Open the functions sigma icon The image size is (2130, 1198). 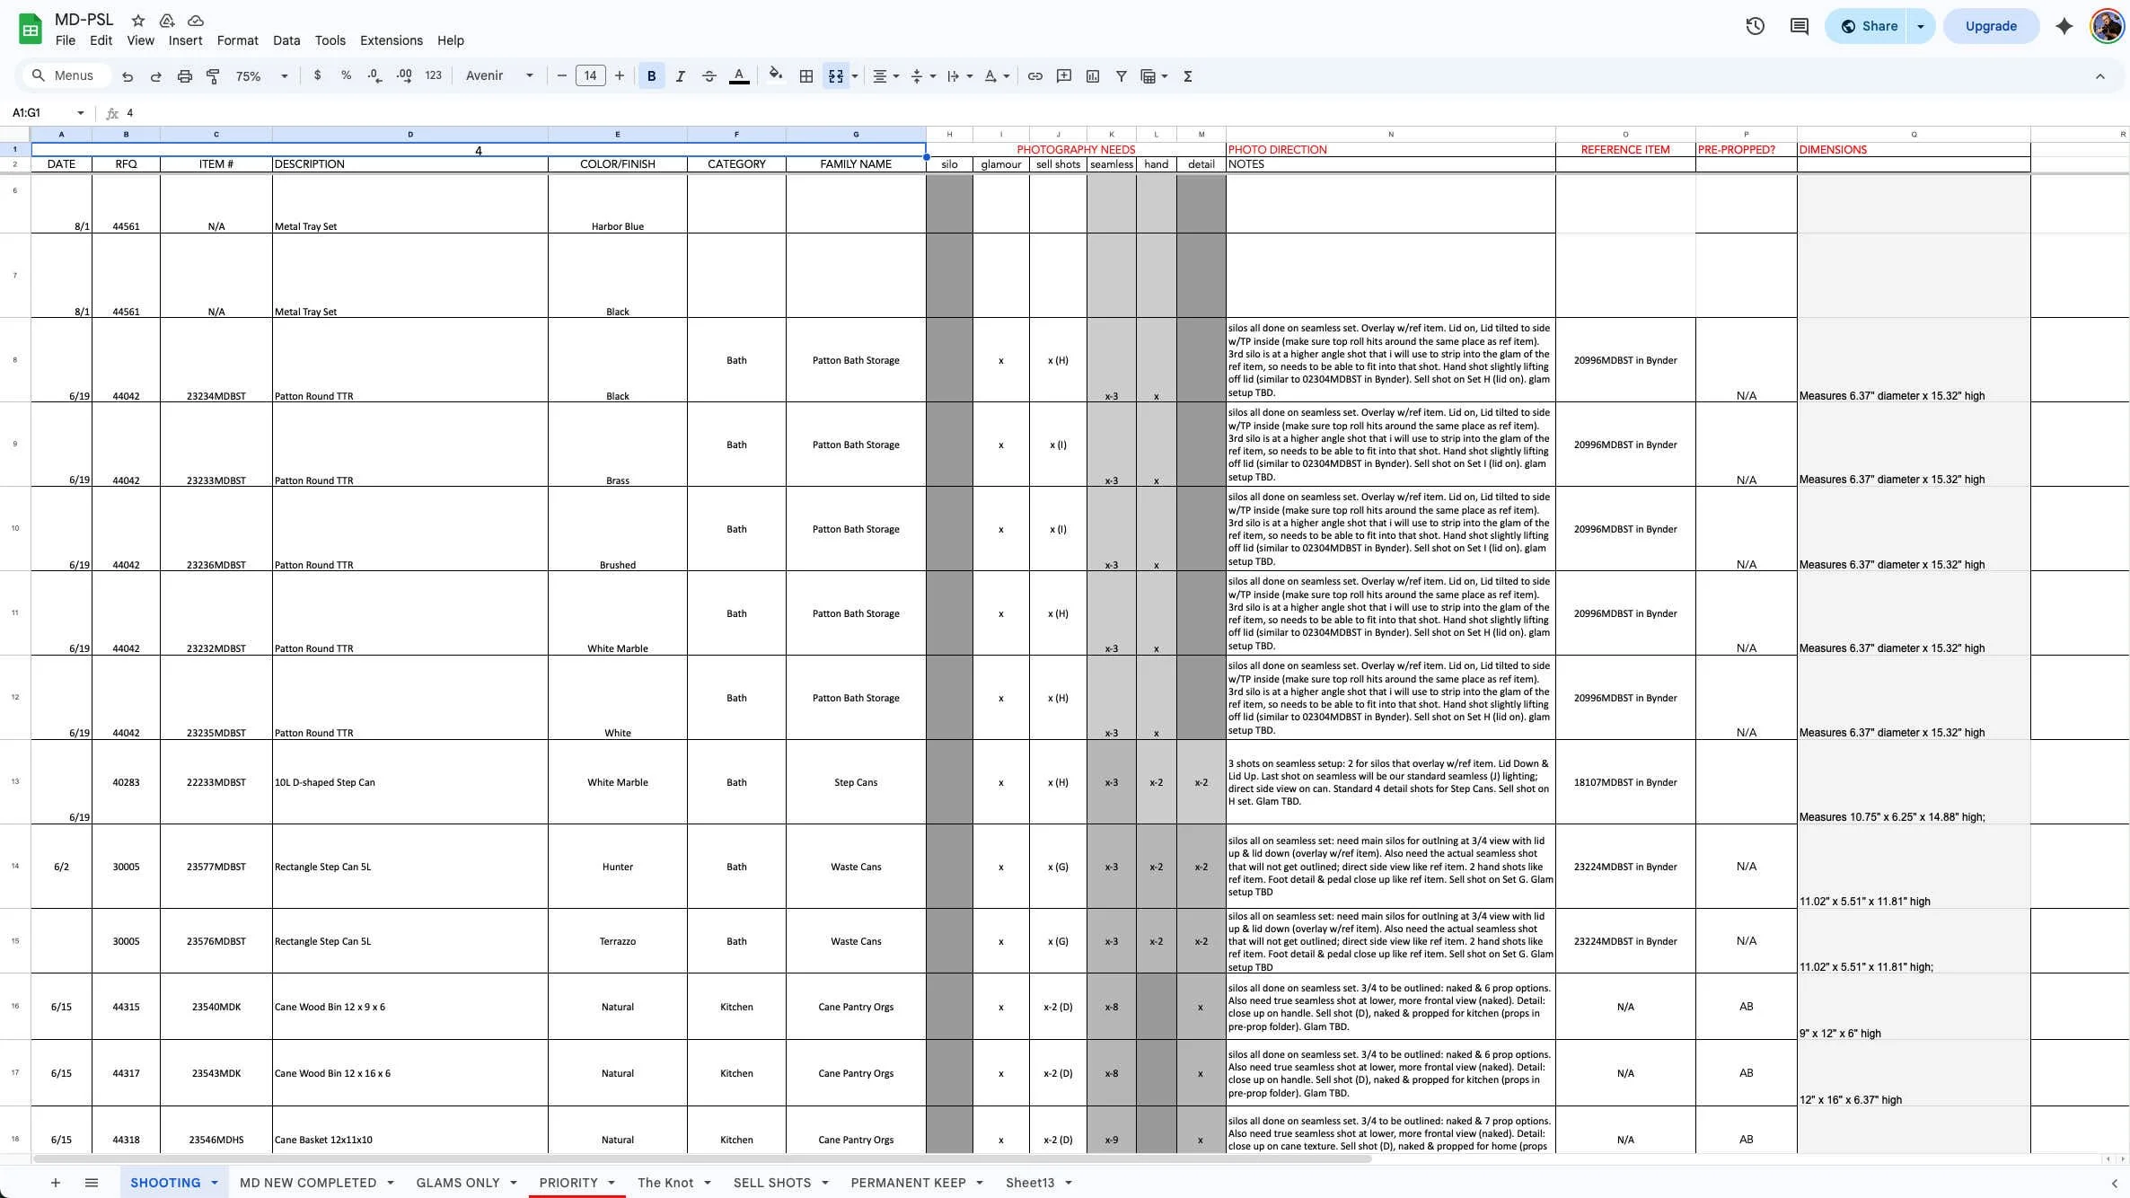[1187, 76]
